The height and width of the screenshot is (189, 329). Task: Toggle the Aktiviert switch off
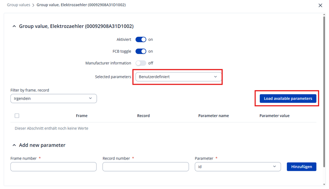pyautogui.click(x=141, y=39)
